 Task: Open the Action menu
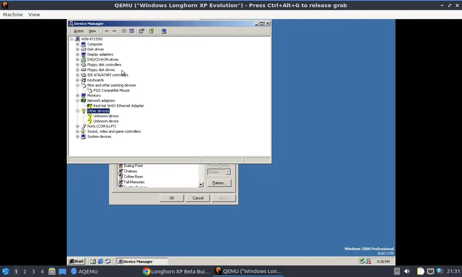click(79, 31)
